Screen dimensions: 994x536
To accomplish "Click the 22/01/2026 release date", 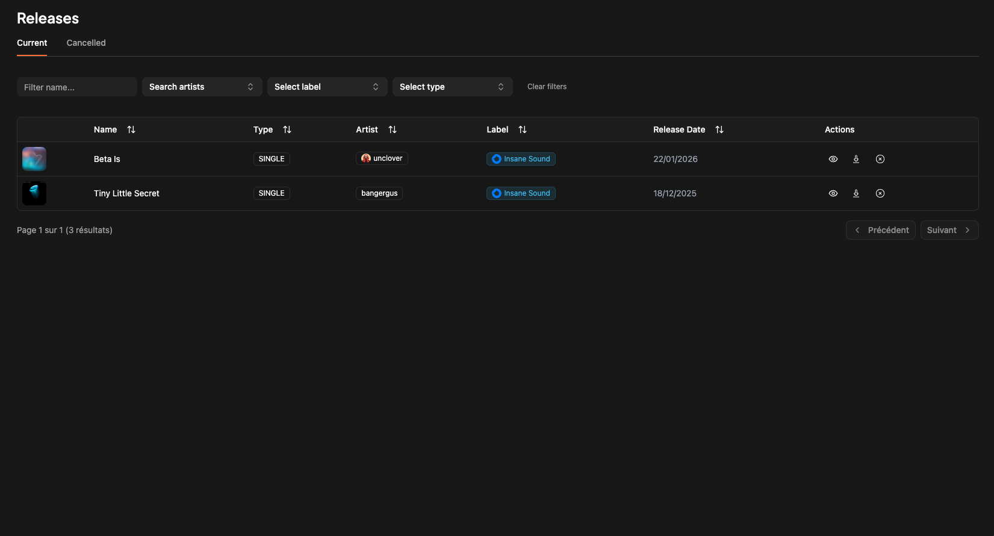I will 676,159.
